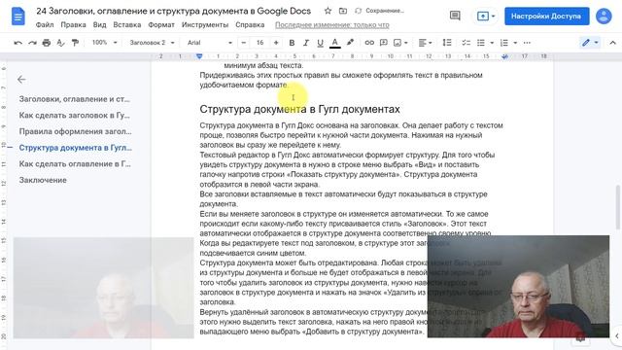Toggle underline formatting

click(320, 43)
